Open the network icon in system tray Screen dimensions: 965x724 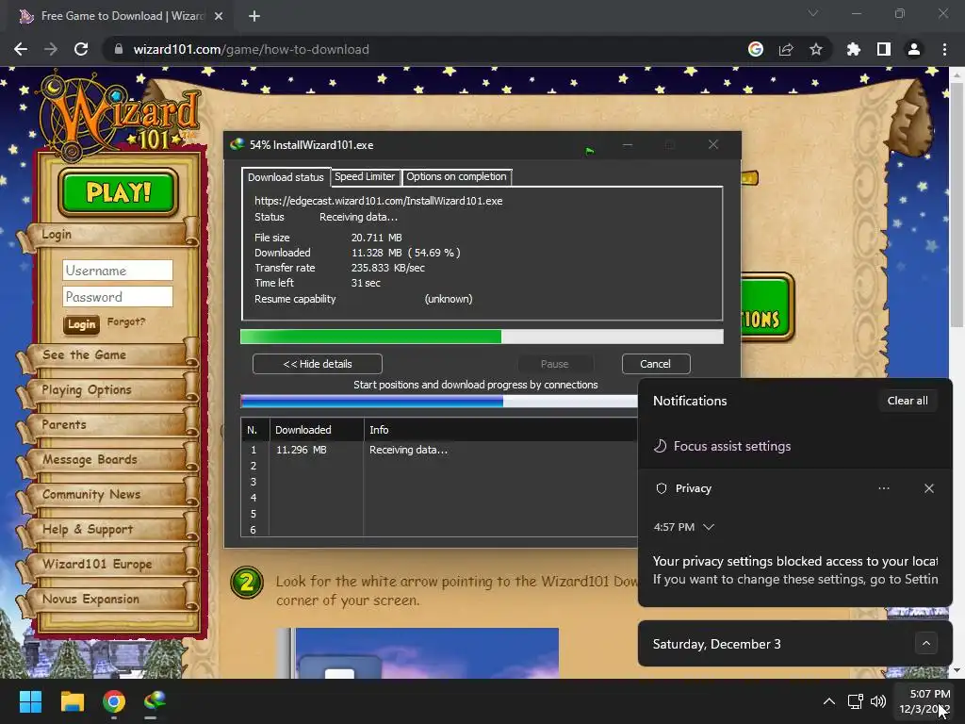pos(855,701)
